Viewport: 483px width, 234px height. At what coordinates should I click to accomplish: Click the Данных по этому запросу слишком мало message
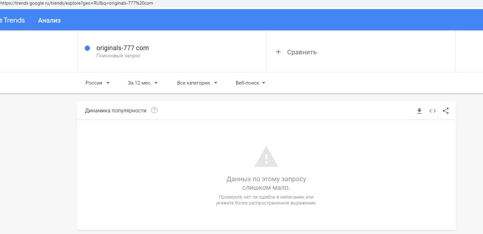click(266, 184)
